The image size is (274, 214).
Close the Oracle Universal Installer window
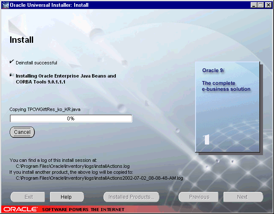[x=268, y=5]
